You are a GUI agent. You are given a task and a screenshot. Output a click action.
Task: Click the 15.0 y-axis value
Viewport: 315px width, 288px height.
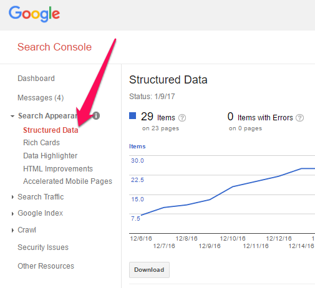(137, 199)
